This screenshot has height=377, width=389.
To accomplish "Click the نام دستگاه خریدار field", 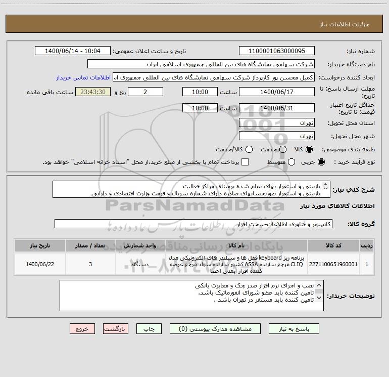I will 201,64.
